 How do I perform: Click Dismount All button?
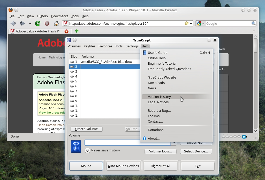coord(160,166)
